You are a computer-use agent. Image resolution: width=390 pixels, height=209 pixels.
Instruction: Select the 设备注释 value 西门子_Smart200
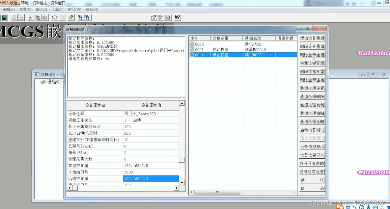coord(151,114)
